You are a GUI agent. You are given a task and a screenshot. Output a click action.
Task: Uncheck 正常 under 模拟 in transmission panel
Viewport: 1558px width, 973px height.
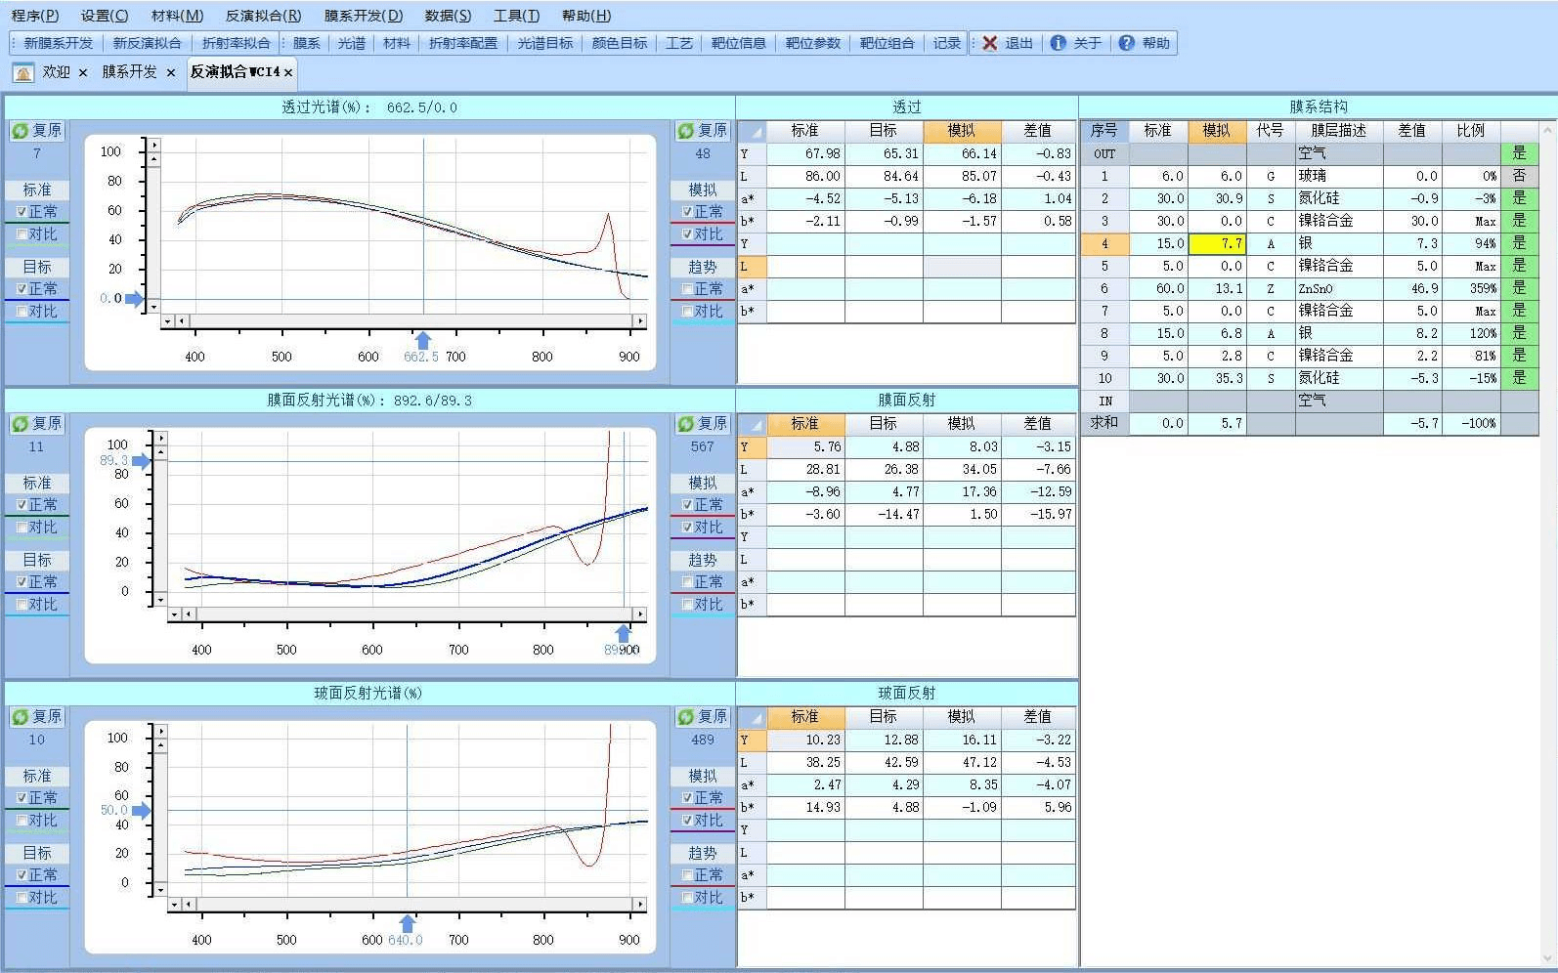(687, 212)
